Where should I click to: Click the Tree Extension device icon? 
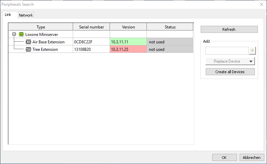(x=28, y=49)
